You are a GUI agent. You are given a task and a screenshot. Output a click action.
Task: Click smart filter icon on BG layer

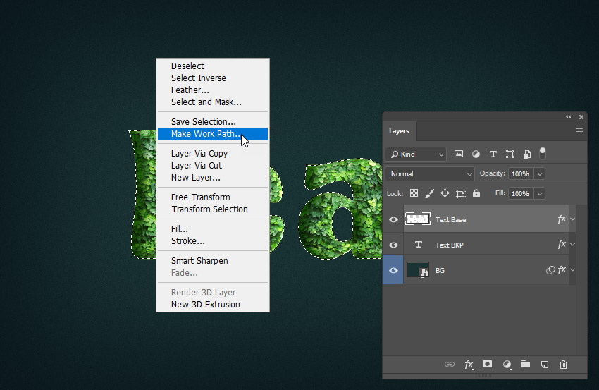click(x=550, y=270)
